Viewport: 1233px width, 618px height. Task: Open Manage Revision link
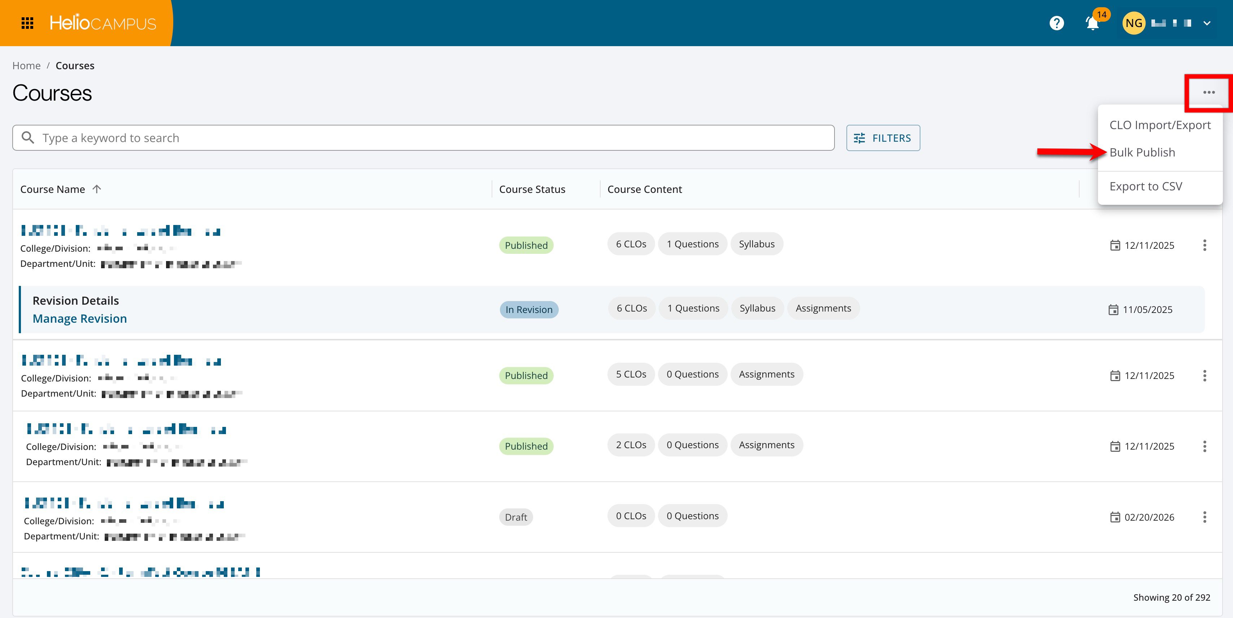[79, 318]
